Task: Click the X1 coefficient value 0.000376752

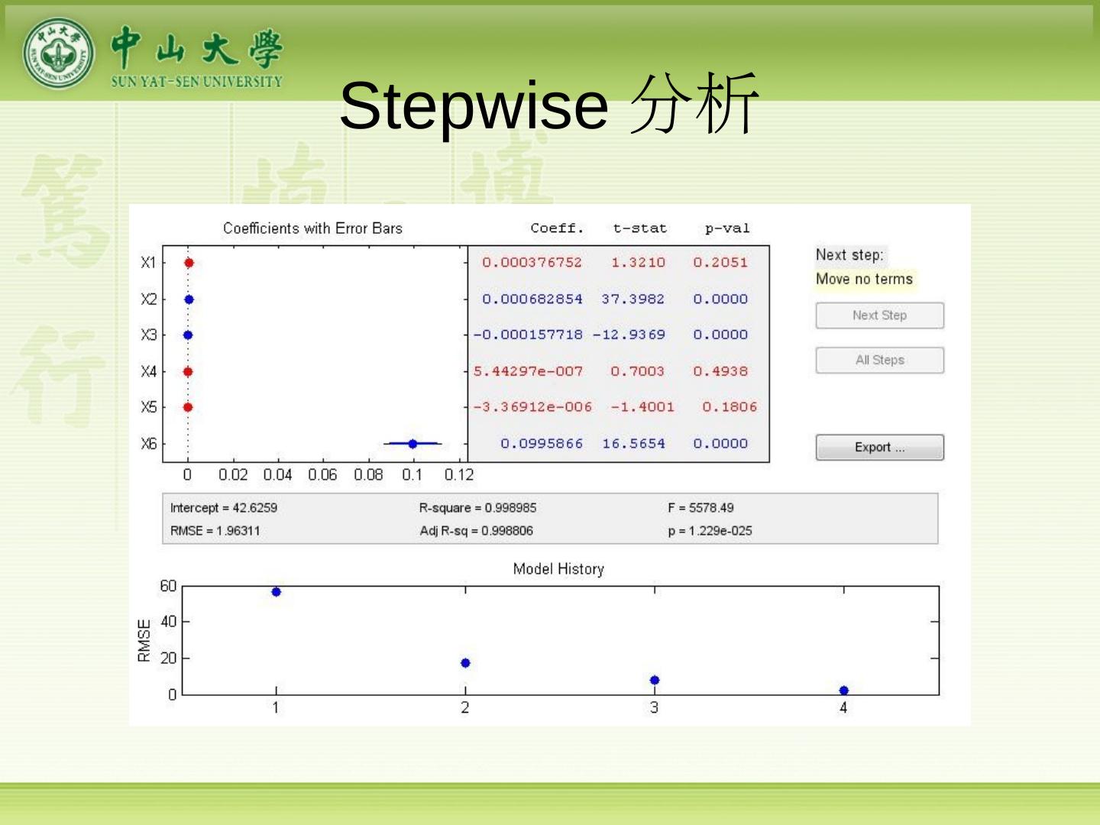Action: [532, 263]
